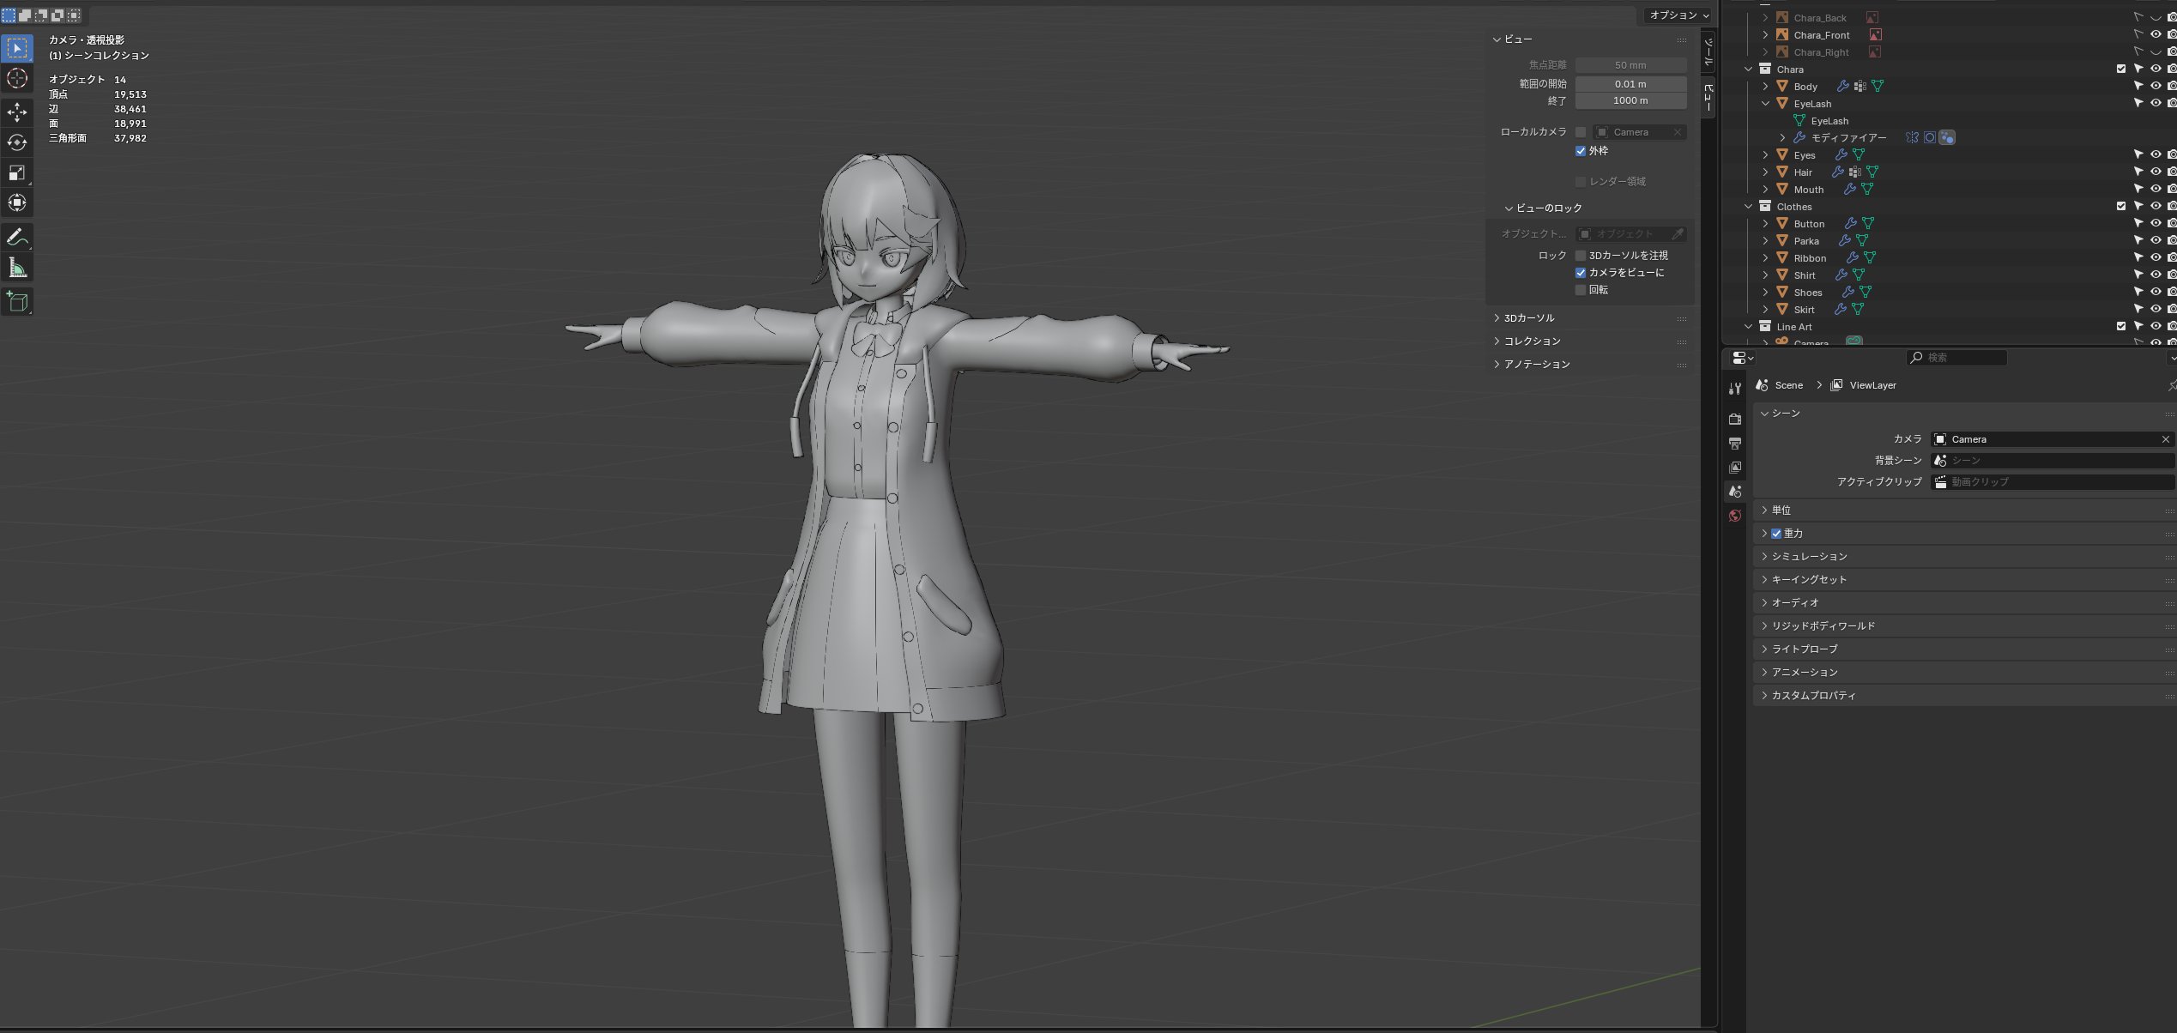Activate the Rotate tool
The height and width of the screenshot is (1033, 2177).
[17, 142]
